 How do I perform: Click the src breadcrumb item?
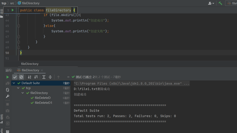point(12,3)
